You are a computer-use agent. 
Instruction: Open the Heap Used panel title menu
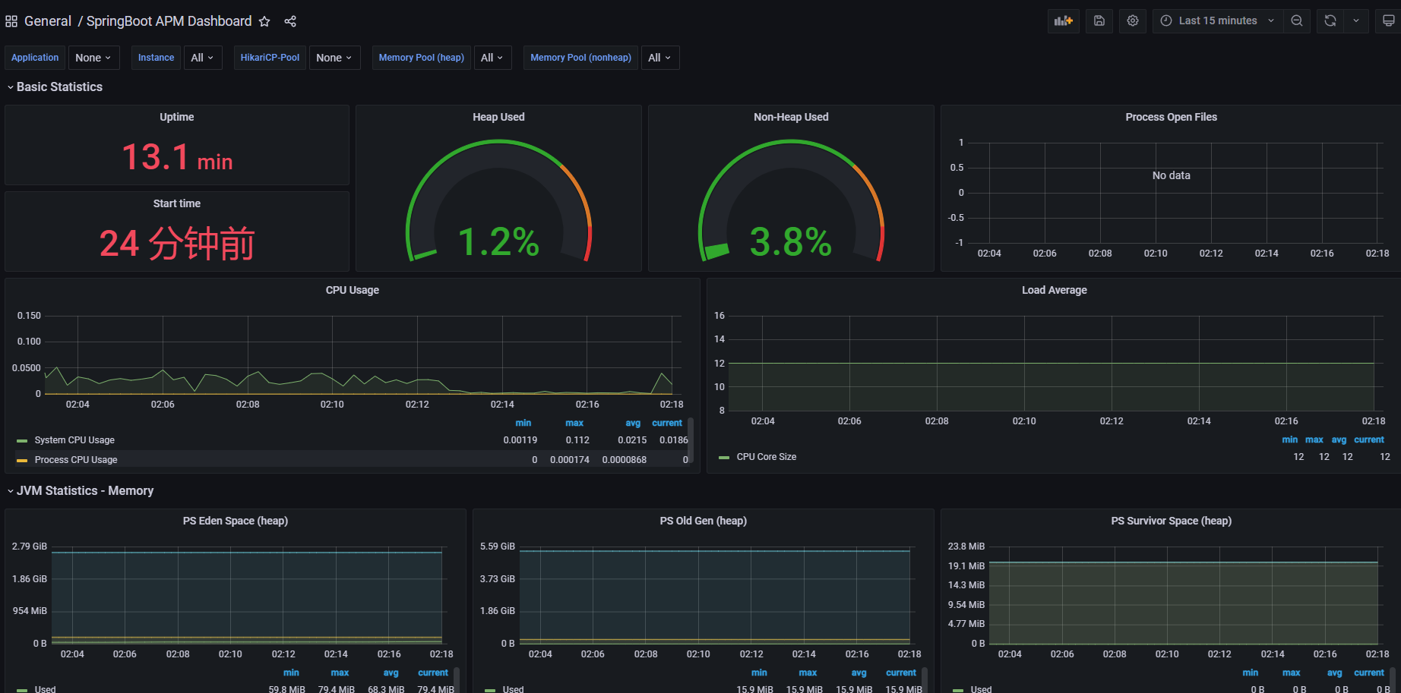(498, 117)
